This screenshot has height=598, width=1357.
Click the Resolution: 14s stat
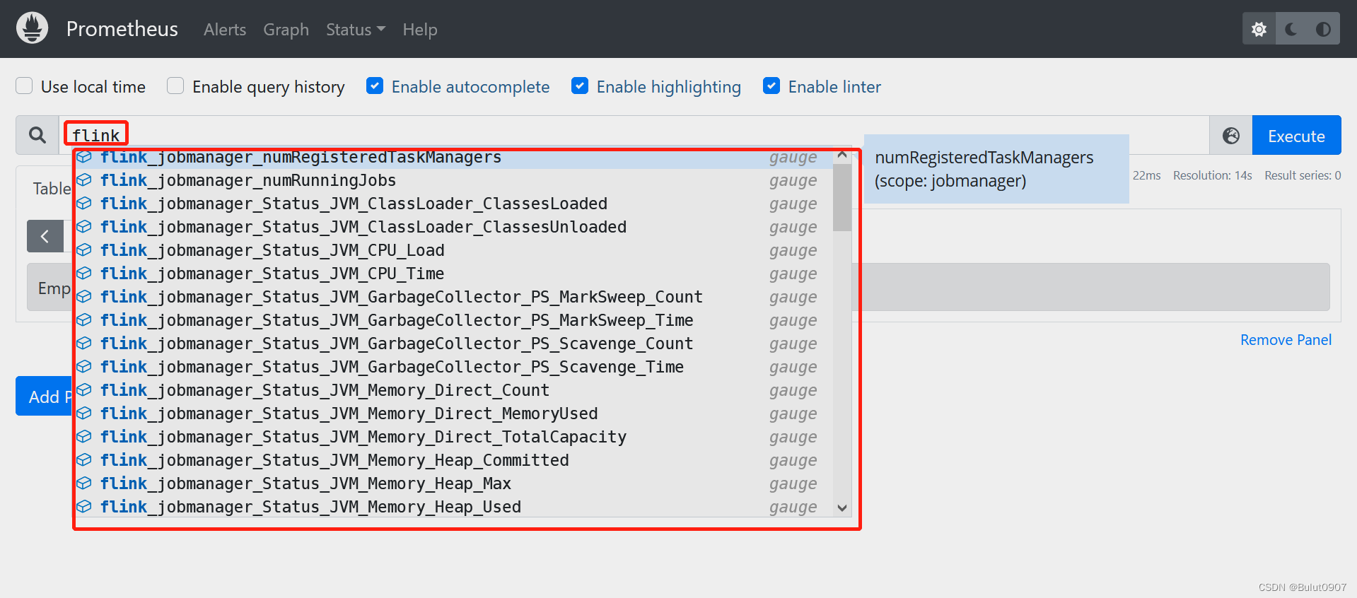[1212, 175]
